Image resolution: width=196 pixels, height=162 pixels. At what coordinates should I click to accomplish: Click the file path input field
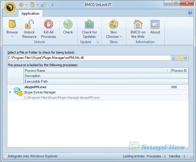tap(88, 58)
